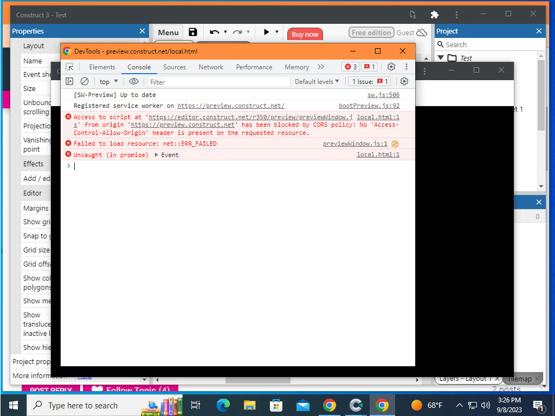This screenshot has height=416, width=555.
Task: Open the preview options dropdown arrow
Action: [x=277, y=32]
